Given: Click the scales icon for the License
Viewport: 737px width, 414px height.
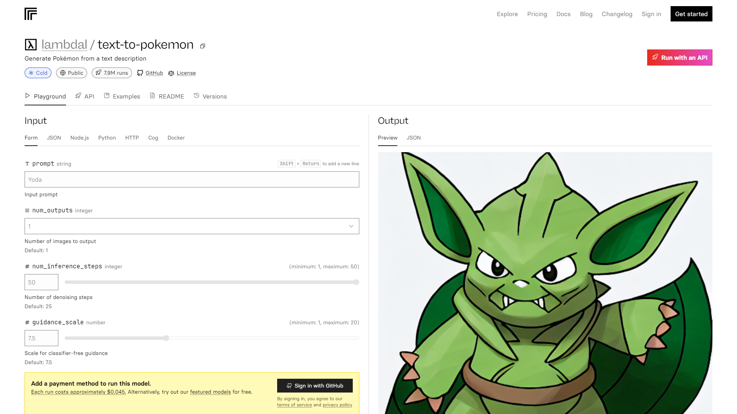Looking at the screenshot, I should pos(172,73).
